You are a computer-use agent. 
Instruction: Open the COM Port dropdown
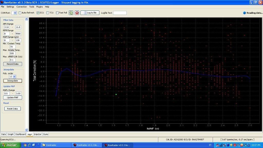15,13
